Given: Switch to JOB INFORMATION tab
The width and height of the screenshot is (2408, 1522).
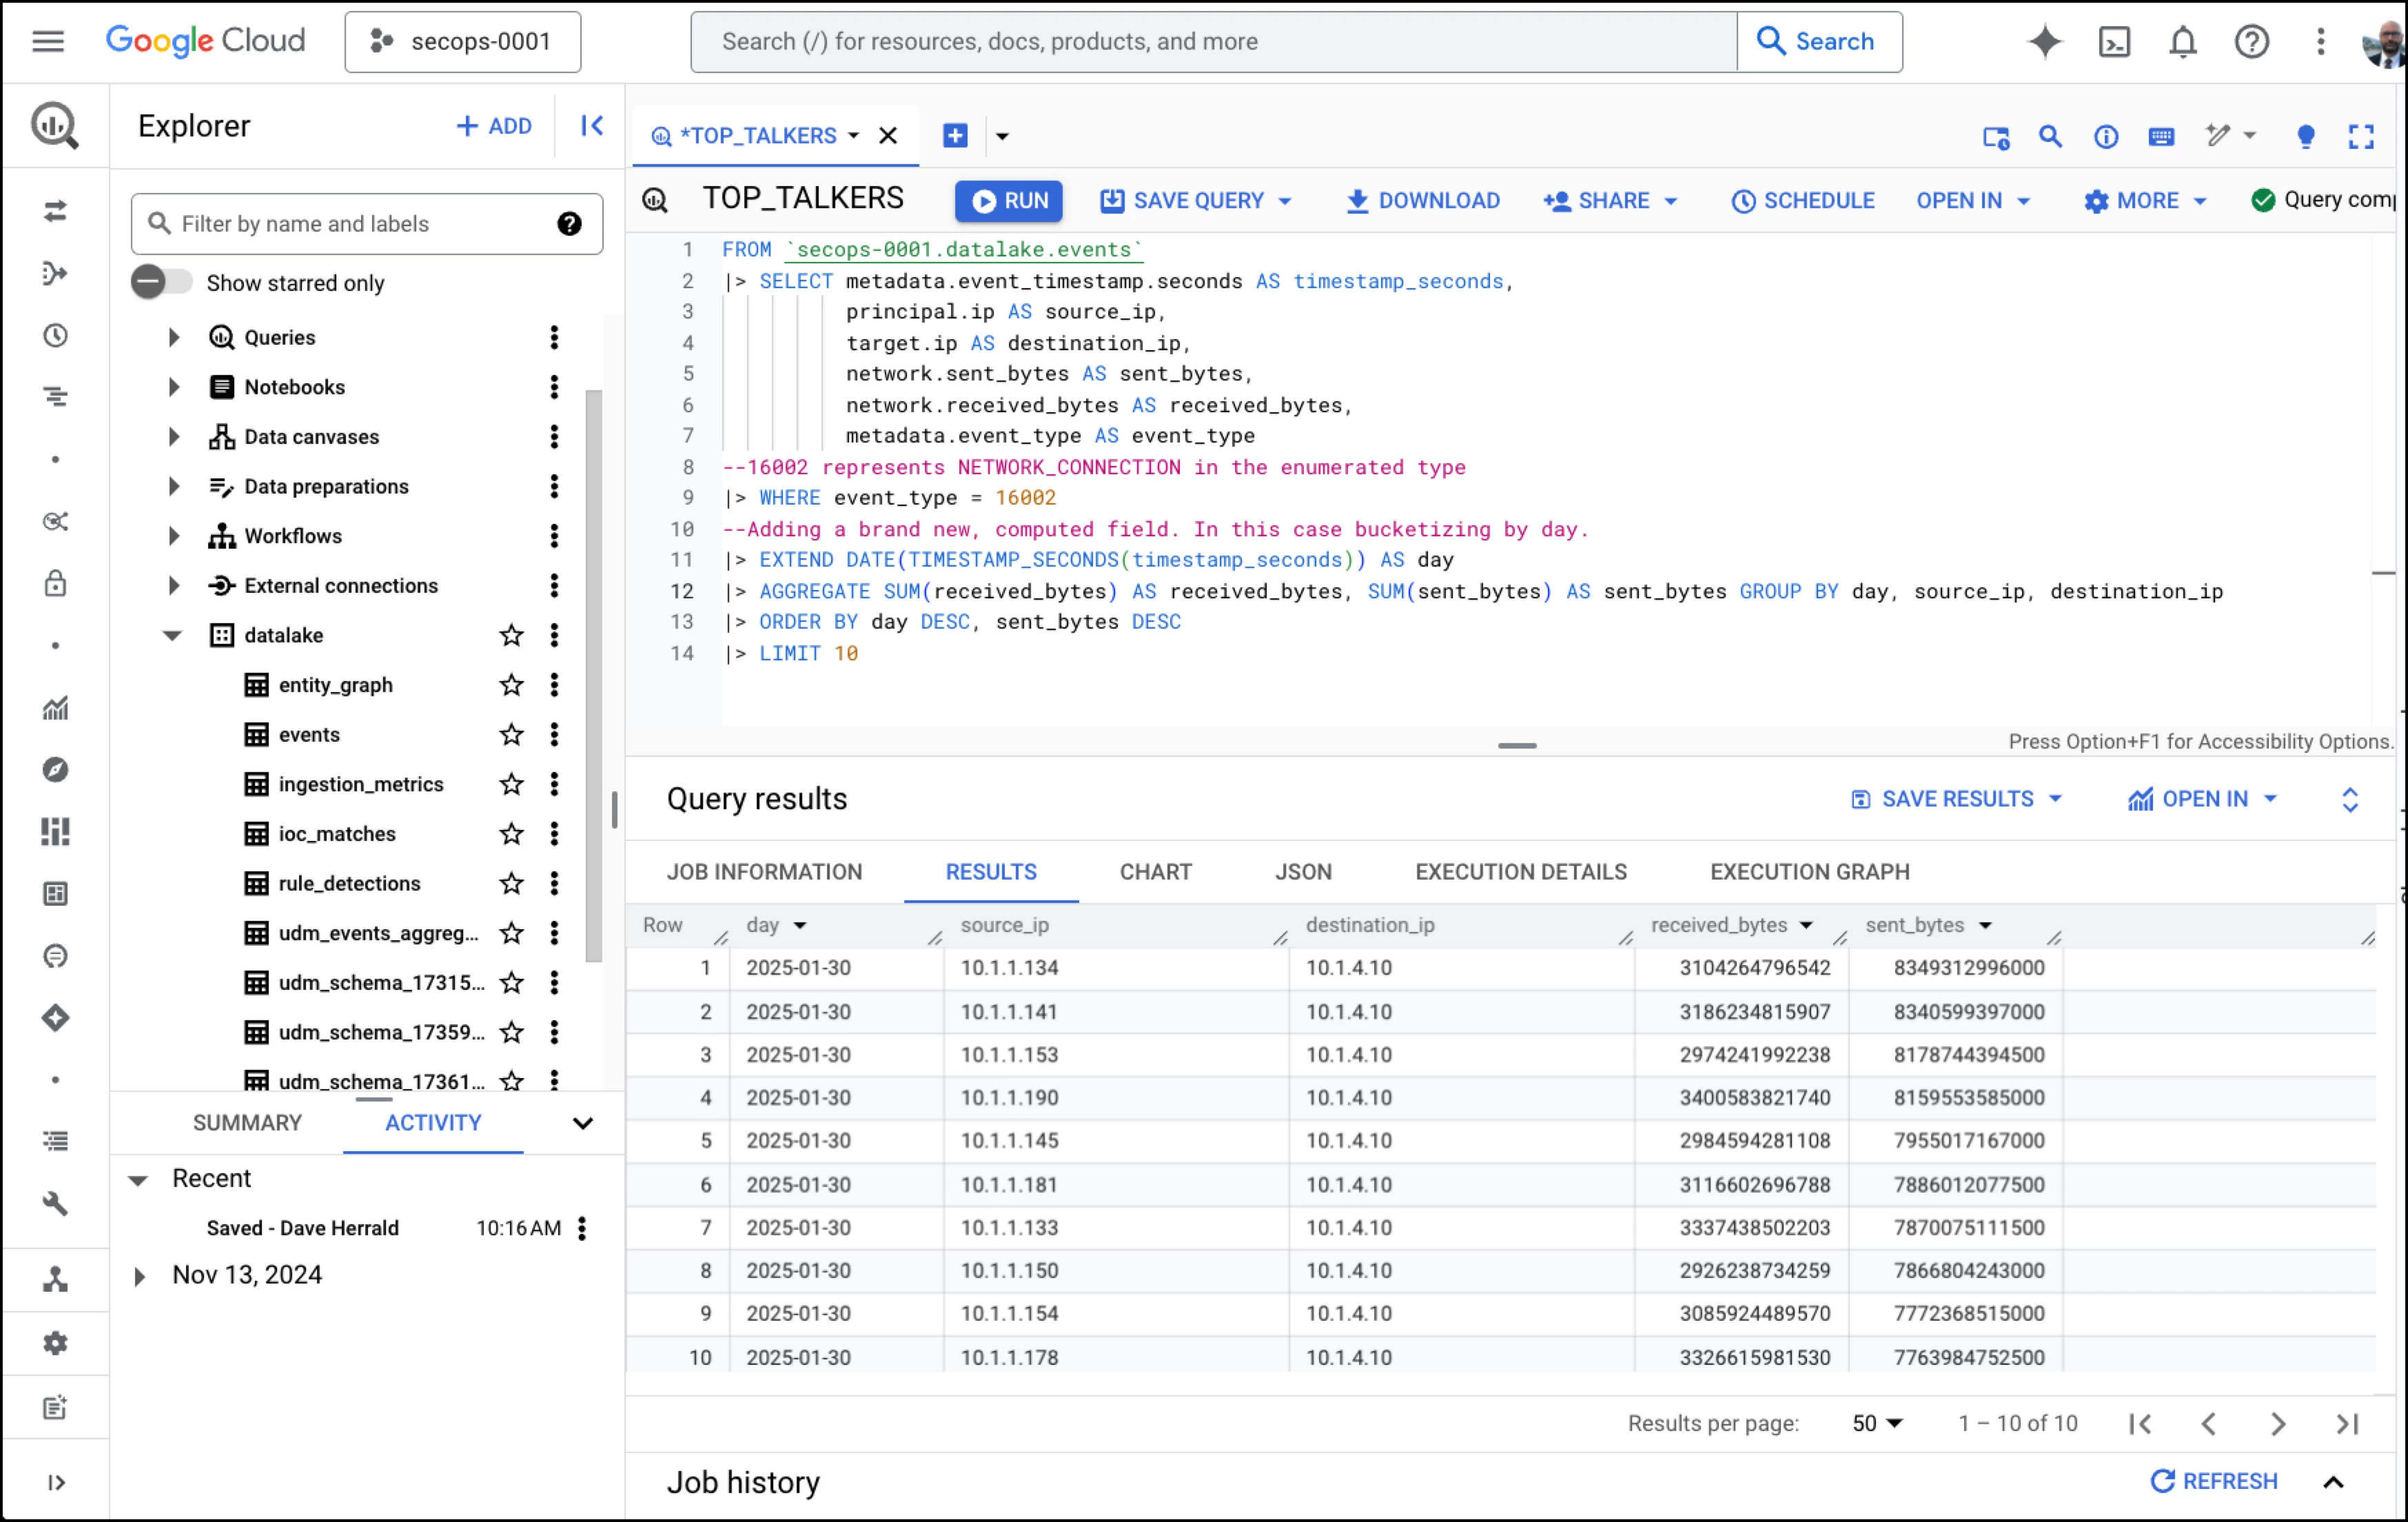Looking at the screenshot, I should 764,872.
